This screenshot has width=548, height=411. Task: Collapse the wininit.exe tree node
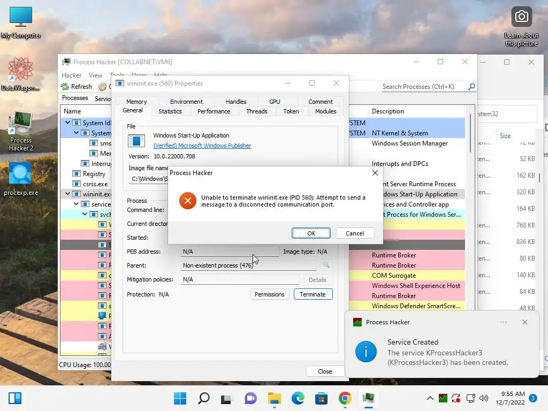pyautogui.click(x=67, y=194)
